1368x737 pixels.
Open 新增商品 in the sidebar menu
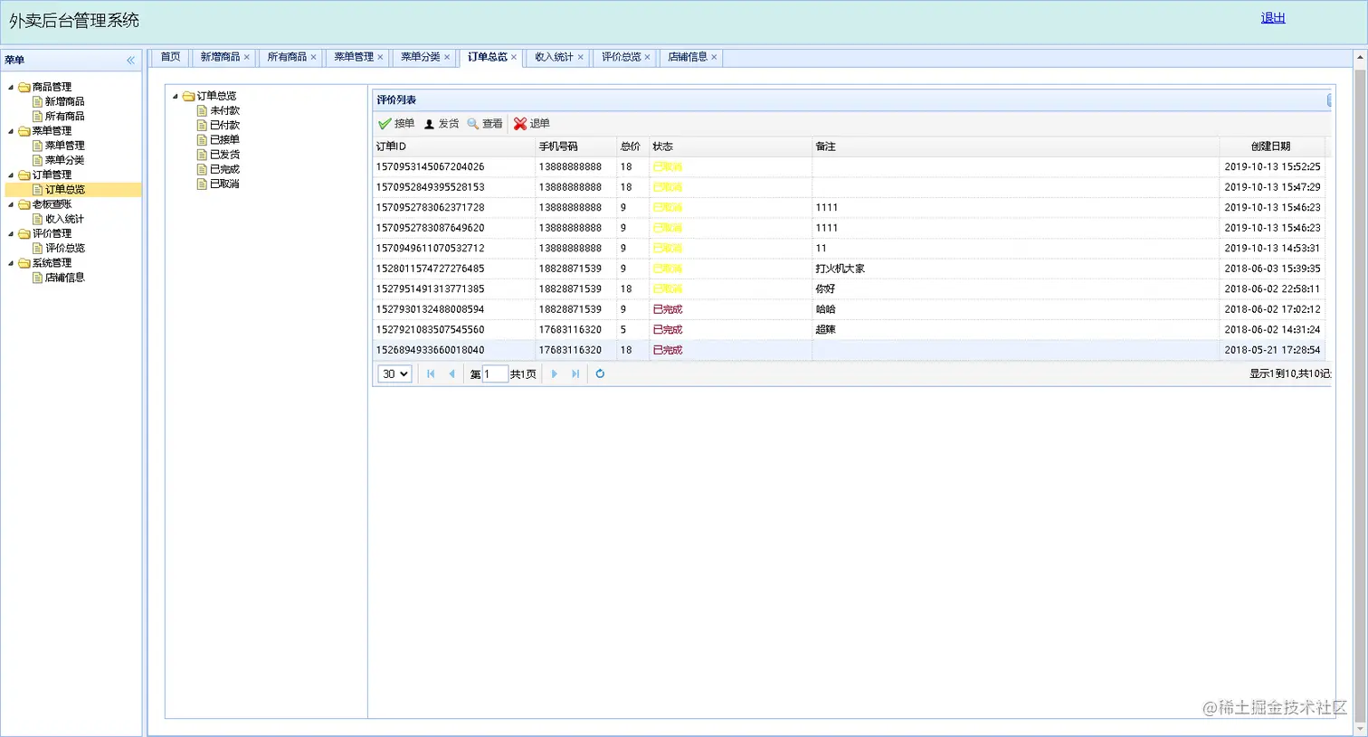[x=64, y=102]
